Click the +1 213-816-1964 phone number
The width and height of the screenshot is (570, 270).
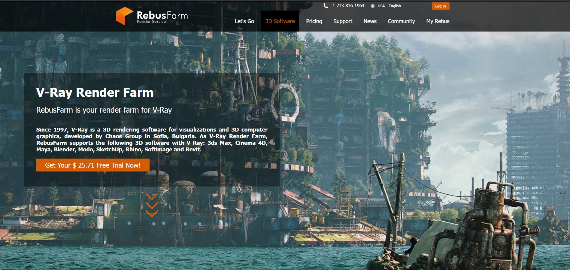(347, 6)
